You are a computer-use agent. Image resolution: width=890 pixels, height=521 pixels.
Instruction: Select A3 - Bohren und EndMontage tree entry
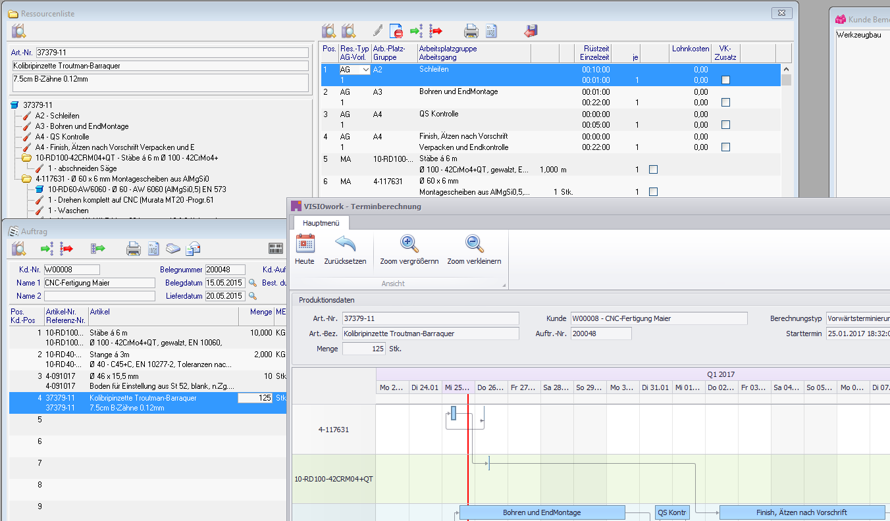click(x=82, y=126)
